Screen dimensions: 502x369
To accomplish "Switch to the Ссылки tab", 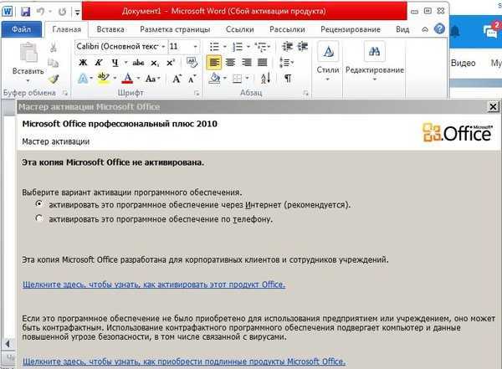I will coord(240,29).
